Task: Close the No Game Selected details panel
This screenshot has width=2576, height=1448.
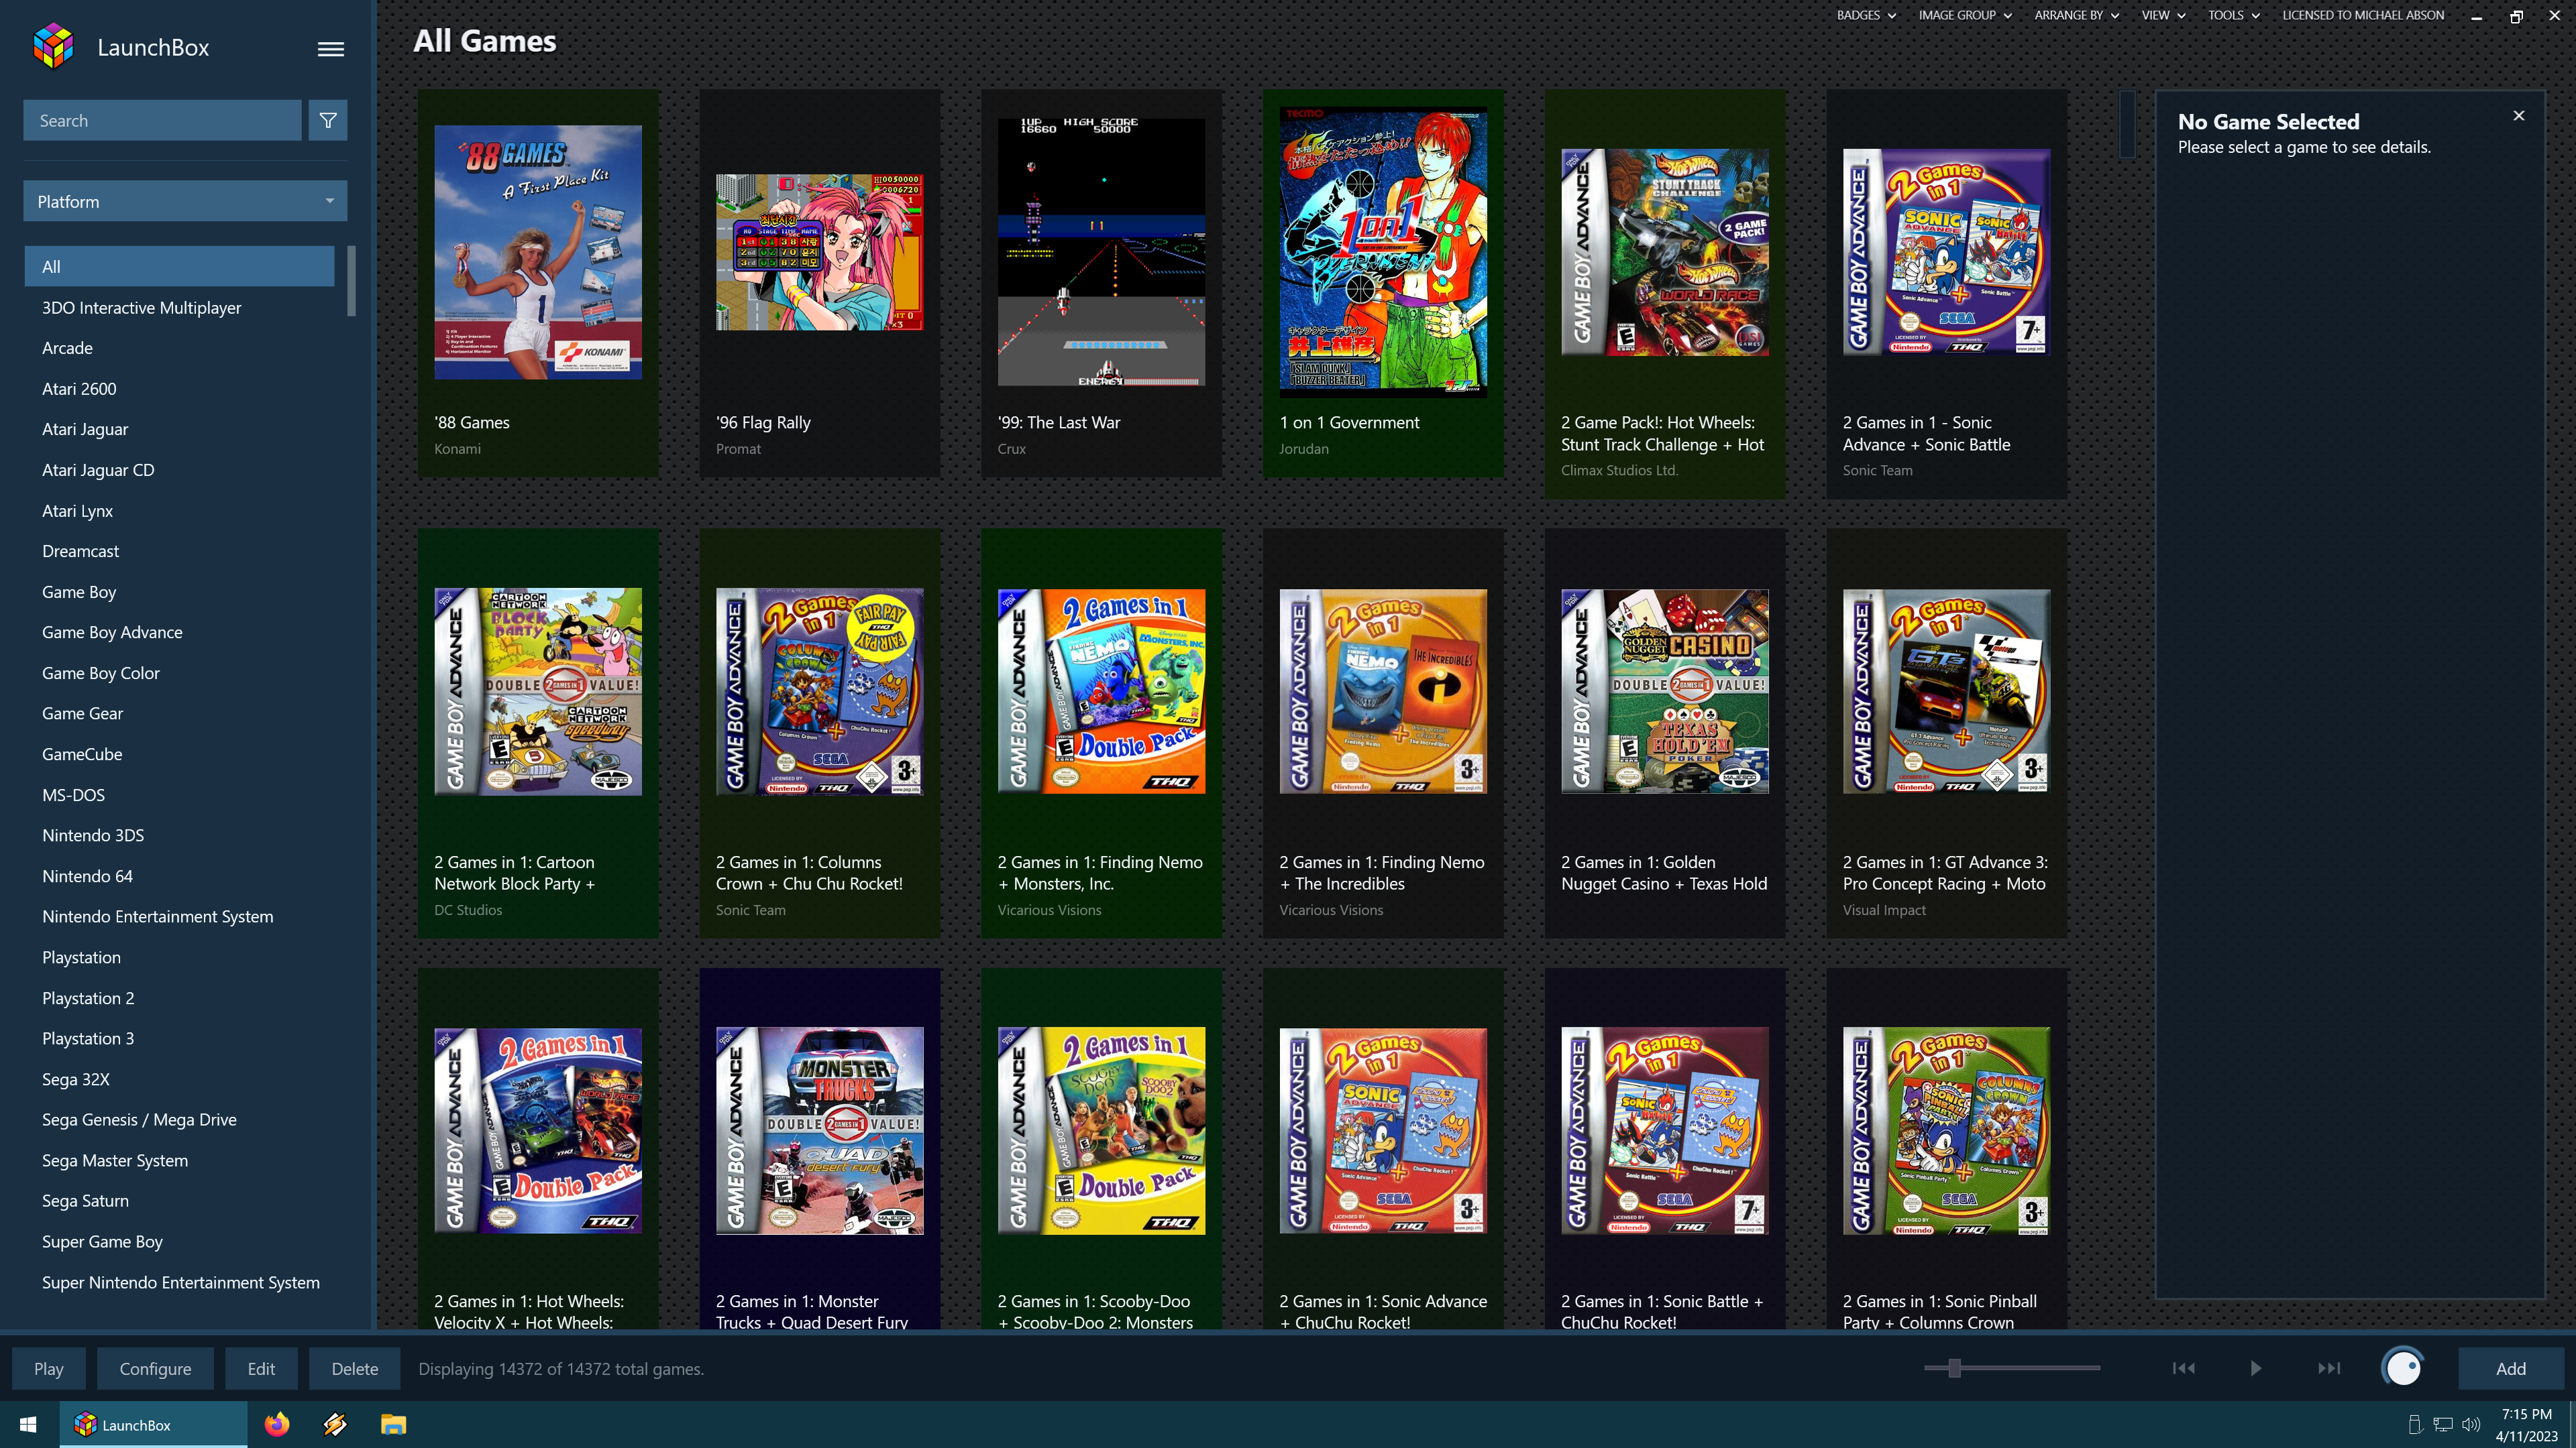Action: (2518, 116)
